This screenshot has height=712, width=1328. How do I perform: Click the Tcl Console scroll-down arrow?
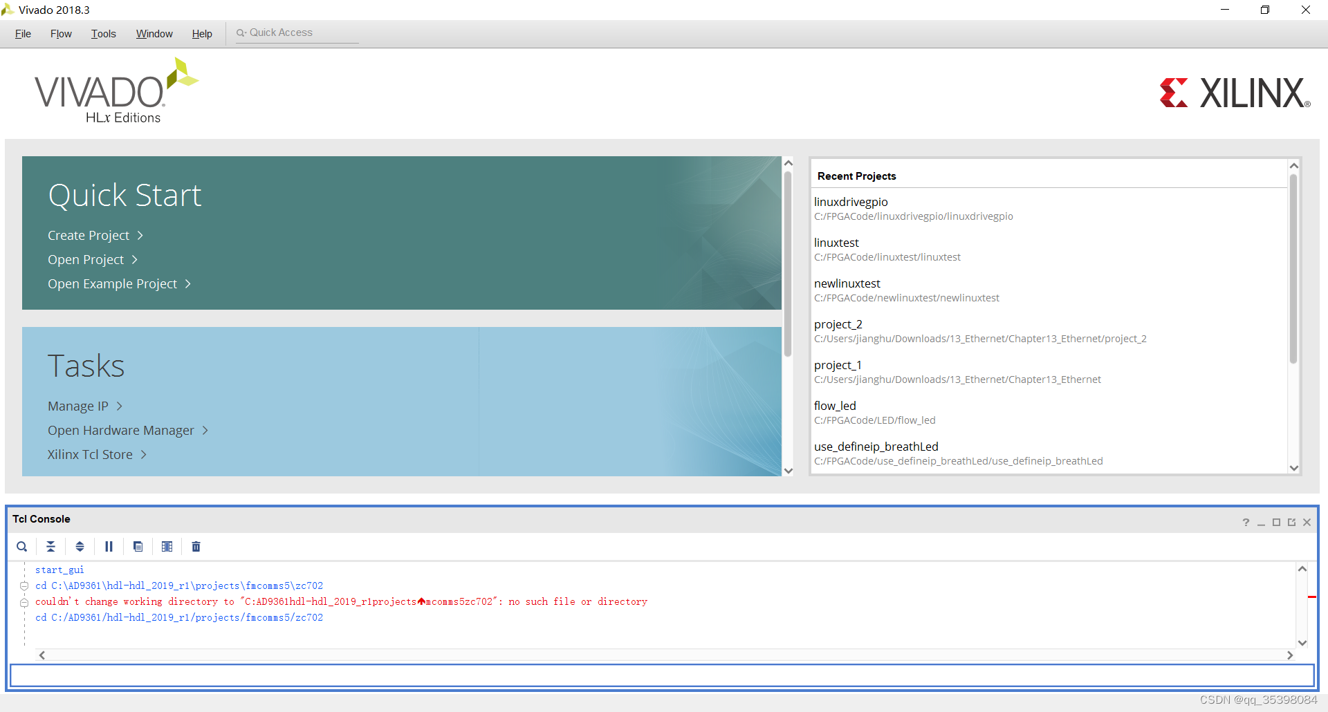1302,643
